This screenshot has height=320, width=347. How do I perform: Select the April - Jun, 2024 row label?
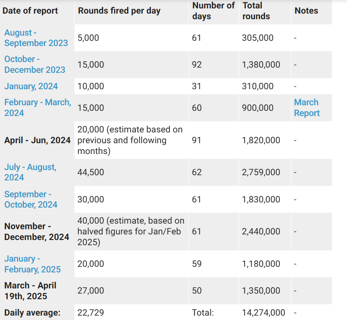(37, 140)
